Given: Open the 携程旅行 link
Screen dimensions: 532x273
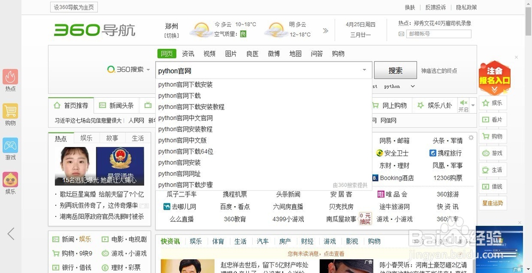Looking at the screenshot, I should tap(445, 153).
